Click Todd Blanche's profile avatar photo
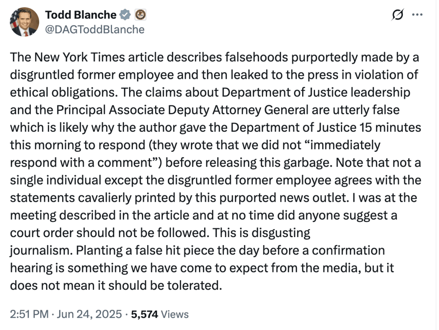Viewport: 439px width, 330px height. point(24,22)
